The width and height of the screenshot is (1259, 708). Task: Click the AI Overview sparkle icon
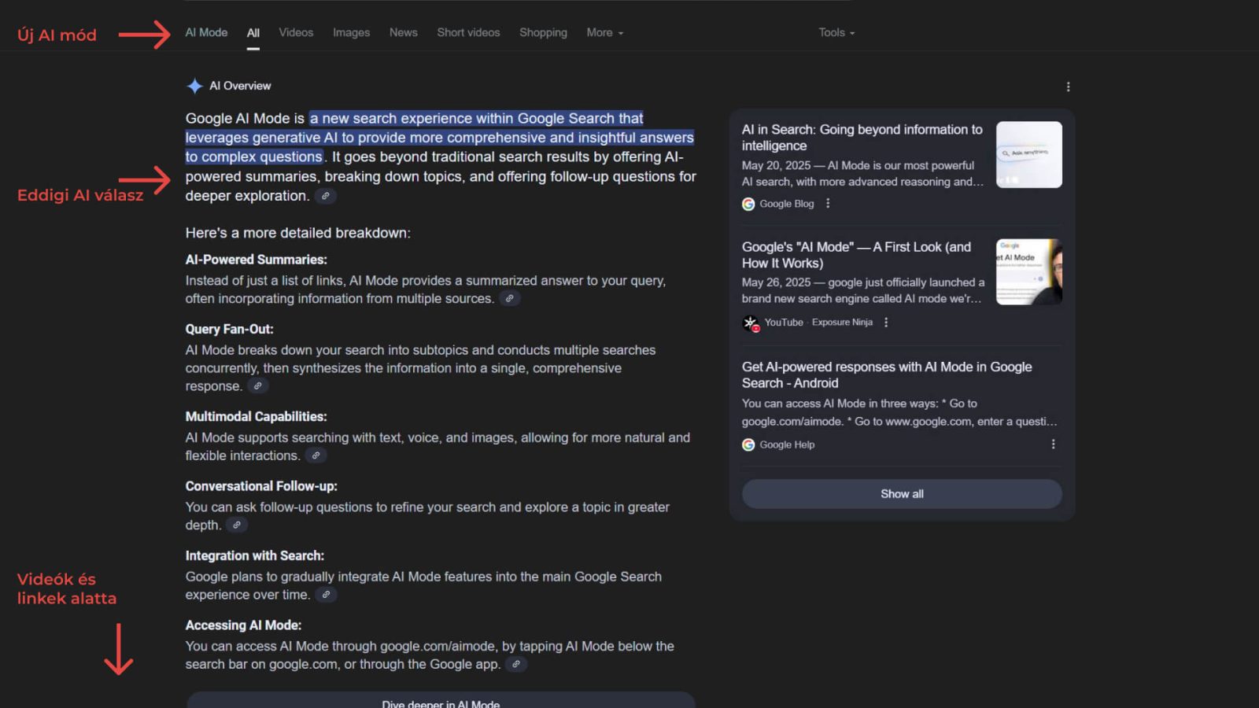pyautogui.click(x=194, y=86)
